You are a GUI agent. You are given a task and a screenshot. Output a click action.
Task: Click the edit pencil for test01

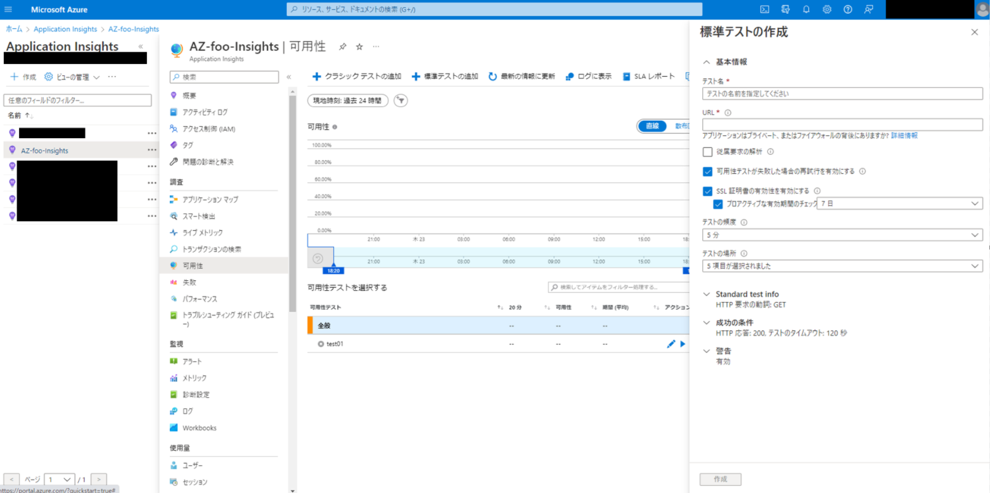coord(671,344)
